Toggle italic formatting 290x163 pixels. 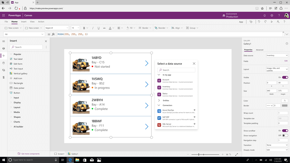coord(93,28)
